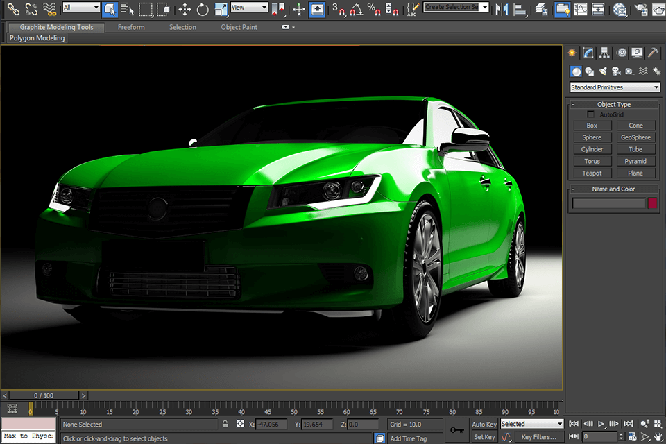Select the Scale tool
The width and height of the screenshot is (666, 444).
[221, 9]
